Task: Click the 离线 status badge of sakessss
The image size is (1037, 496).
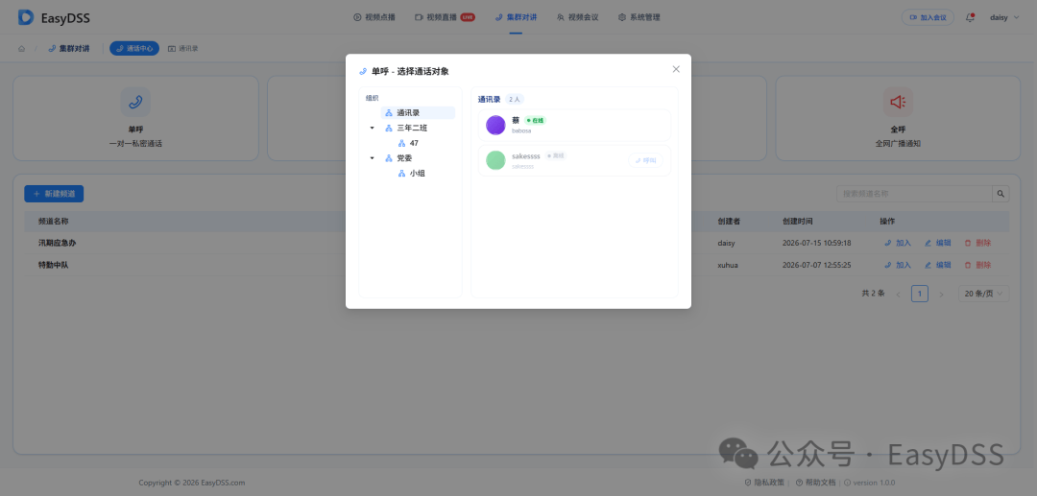Action: pyautogui.click(x=556, y=155)
